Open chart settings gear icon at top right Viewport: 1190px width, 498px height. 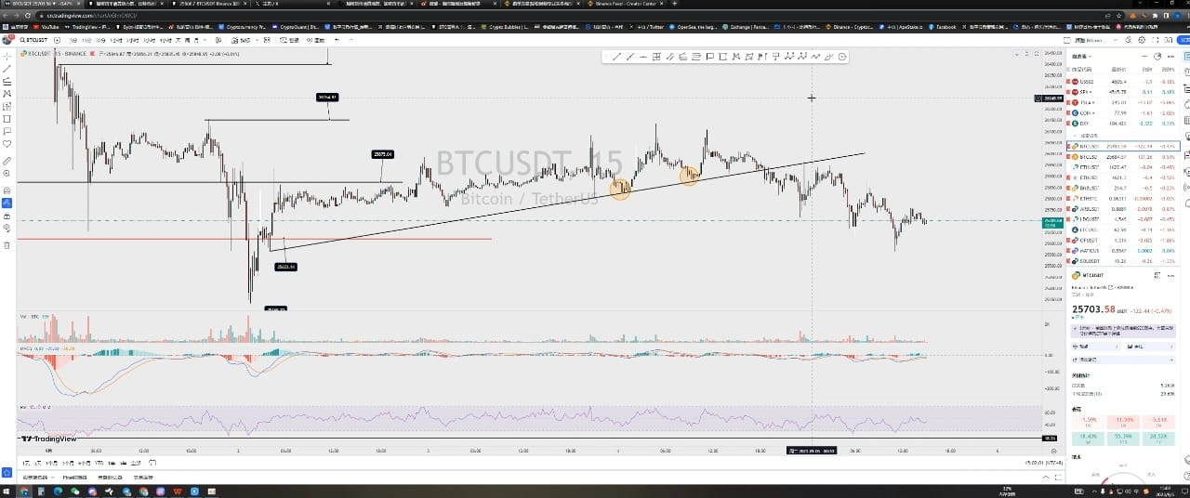pos(1142,40)
